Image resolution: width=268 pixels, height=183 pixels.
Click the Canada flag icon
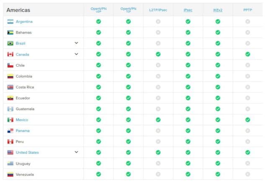[10, 54]
